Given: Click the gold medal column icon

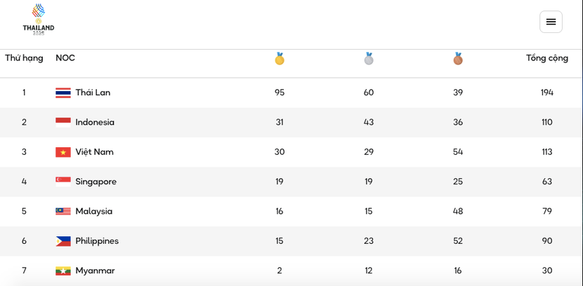Looking at the screenshot, I should [280, 59].
